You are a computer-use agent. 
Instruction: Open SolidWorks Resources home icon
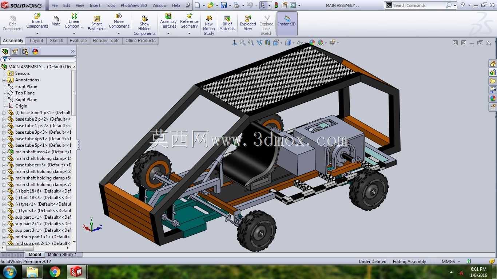click(493, 64)
